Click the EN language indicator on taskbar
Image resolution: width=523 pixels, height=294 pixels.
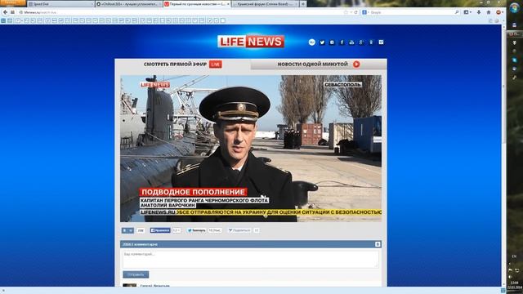tap(514, 256)
